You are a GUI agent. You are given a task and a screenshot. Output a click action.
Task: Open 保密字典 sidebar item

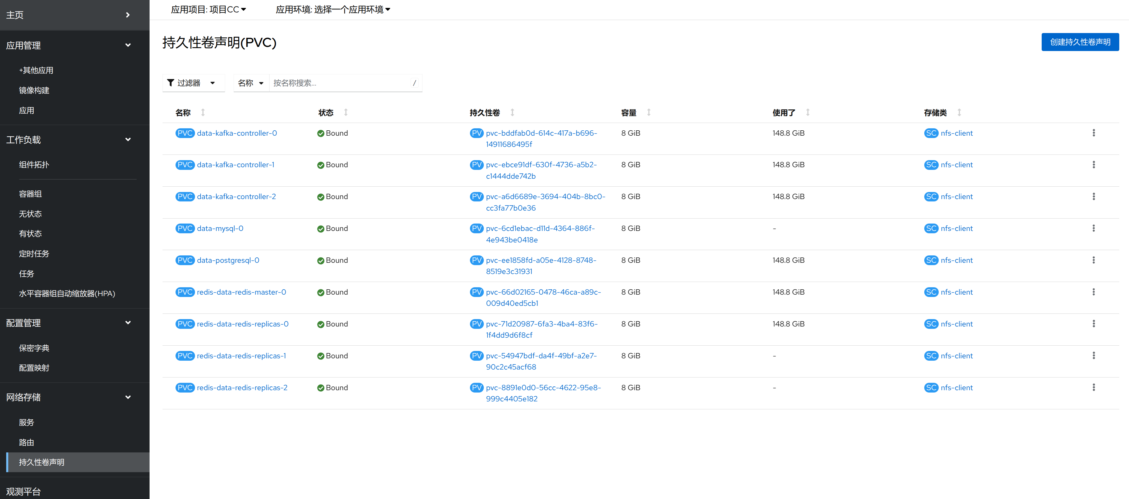[x=34, y=348]
